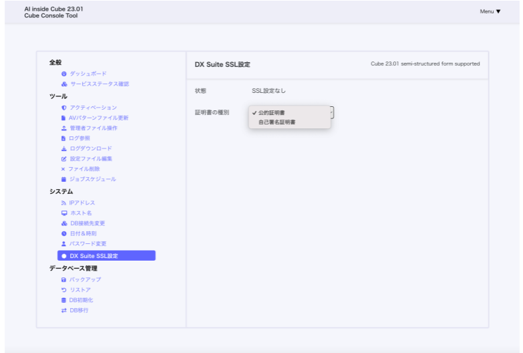Click the file icon for AVパターンファイル更新
This screenshot has width=523, height=353.
point(63,118)
